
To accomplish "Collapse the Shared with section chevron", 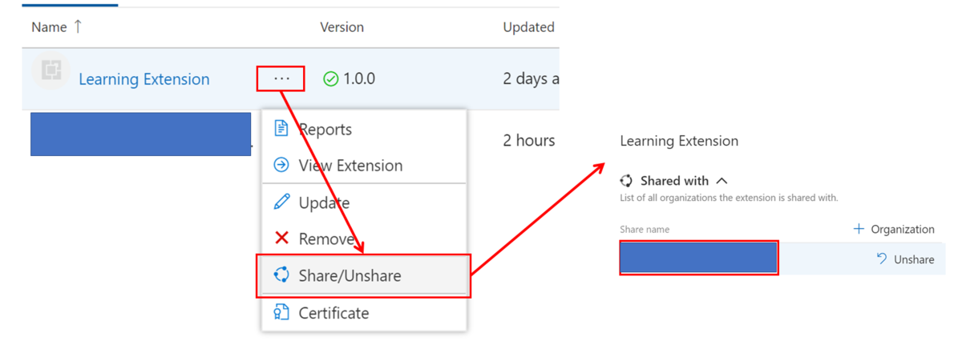I will click(721, 181).
